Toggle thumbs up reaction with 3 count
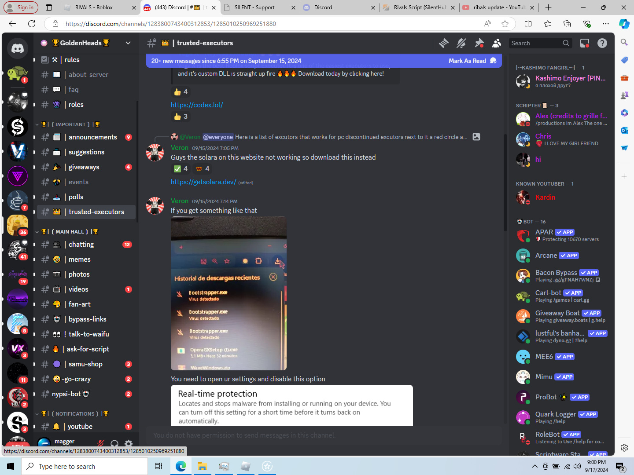634x475 pixels. pos(181,117)
